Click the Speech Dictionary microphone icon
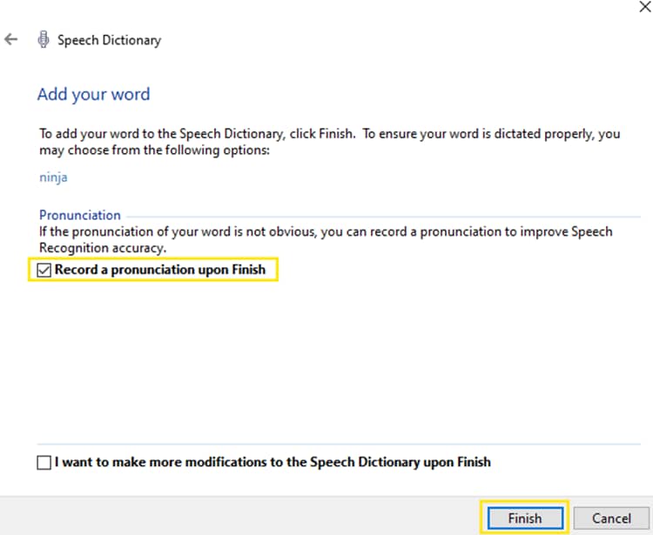Image resolution: width=653 pixels, height=535 pixels. pos(44,39)
